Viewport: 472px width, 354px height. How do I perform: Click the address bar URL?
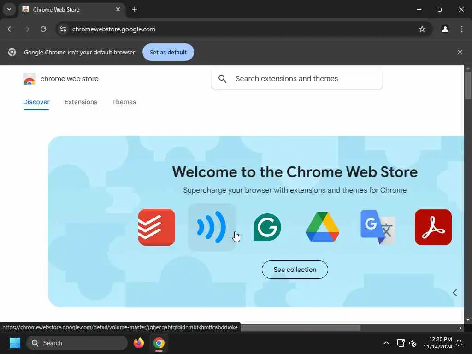(114, 29)
